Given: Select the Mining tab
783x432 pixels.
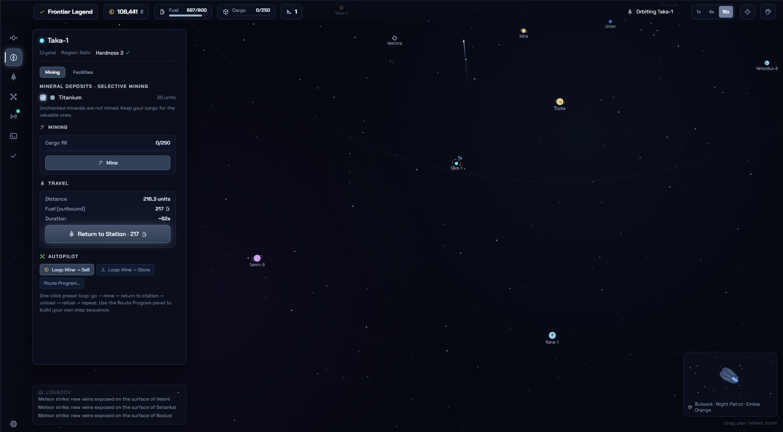Looking at the screenshot, I should tap(52, 72).
